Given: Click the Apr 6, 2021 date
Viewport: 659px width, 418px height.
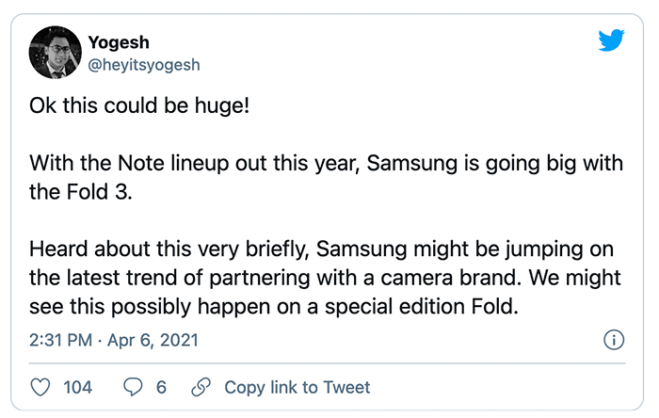Looking at the screenshot, I should (x=153, y=339).
